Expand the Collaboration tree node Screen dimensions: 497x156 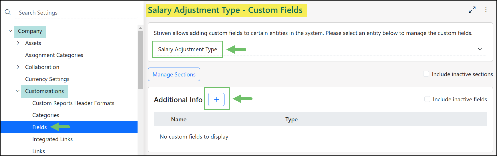point(18,67)
